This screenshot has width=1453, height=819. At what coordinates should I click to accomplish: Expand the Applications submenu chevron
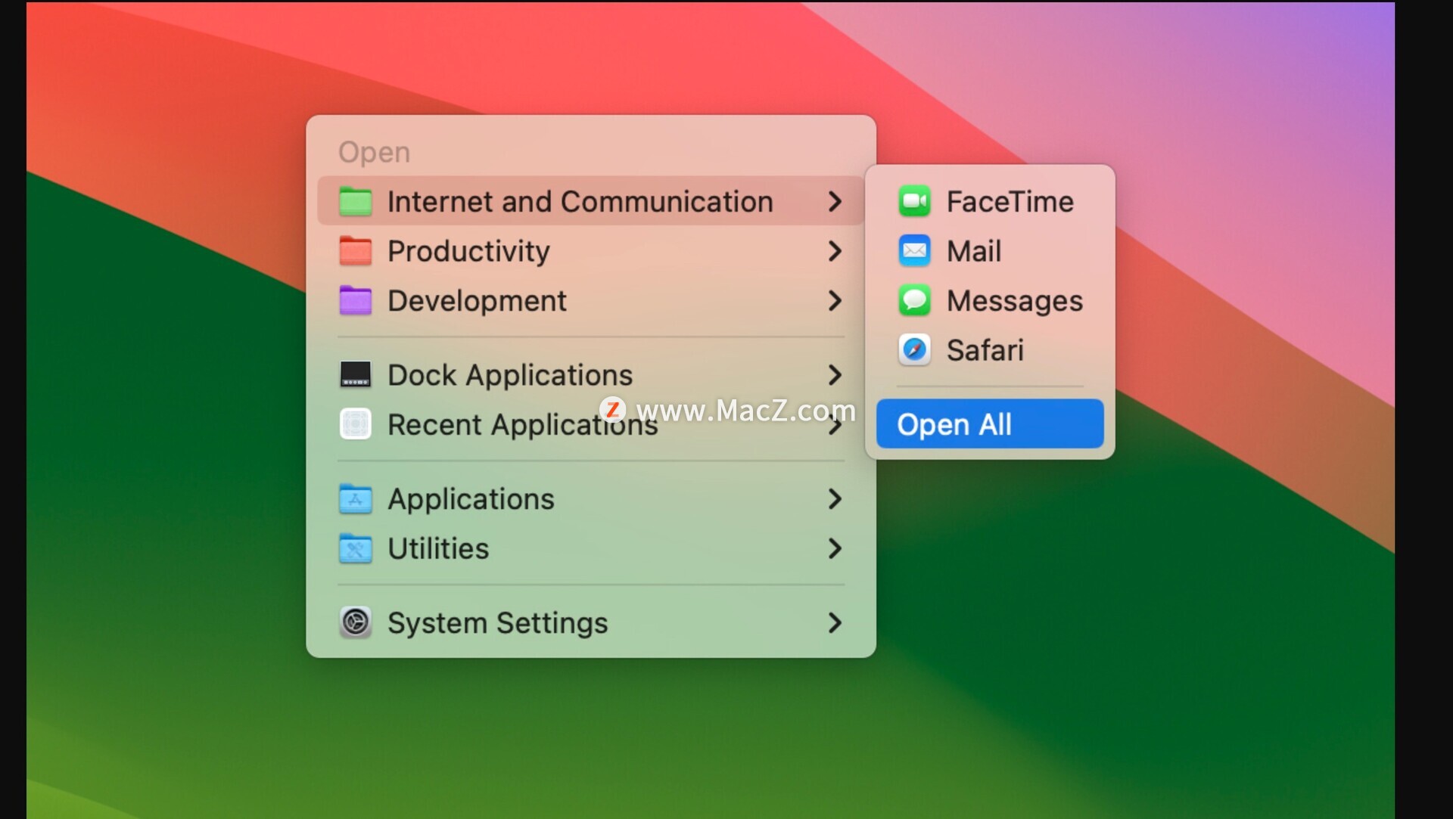(x=835, y=499)
